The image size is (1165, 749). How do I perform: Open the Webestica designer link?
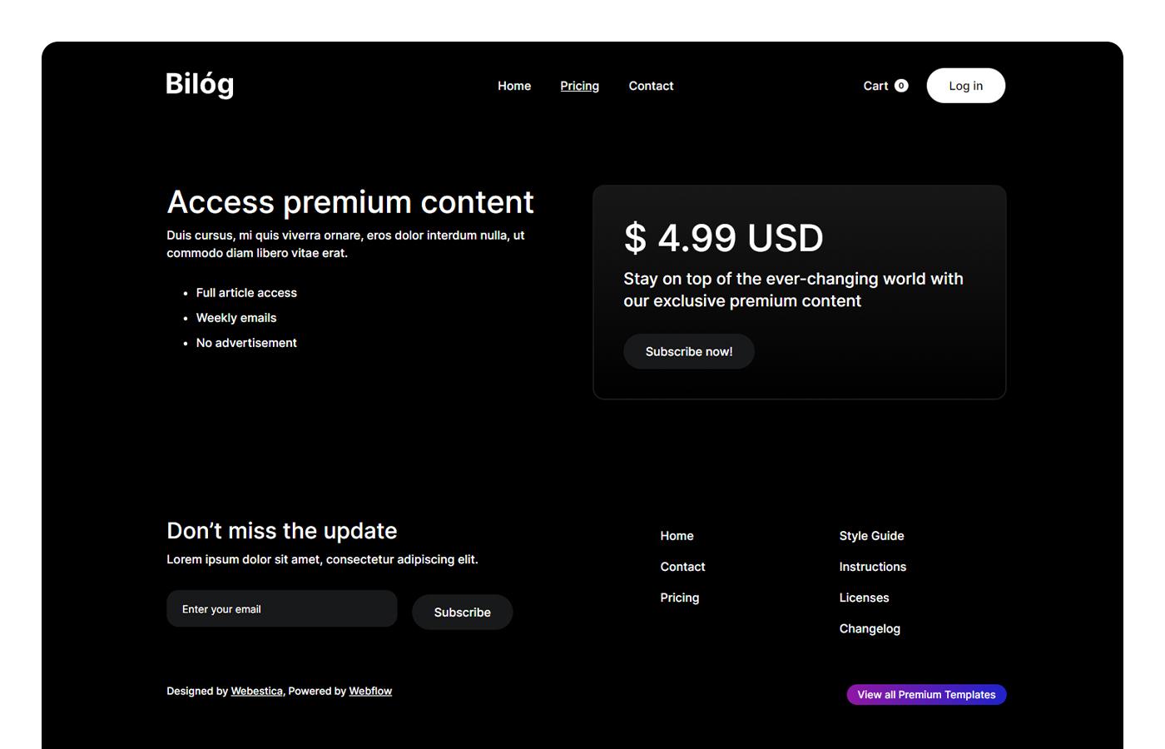256,690
